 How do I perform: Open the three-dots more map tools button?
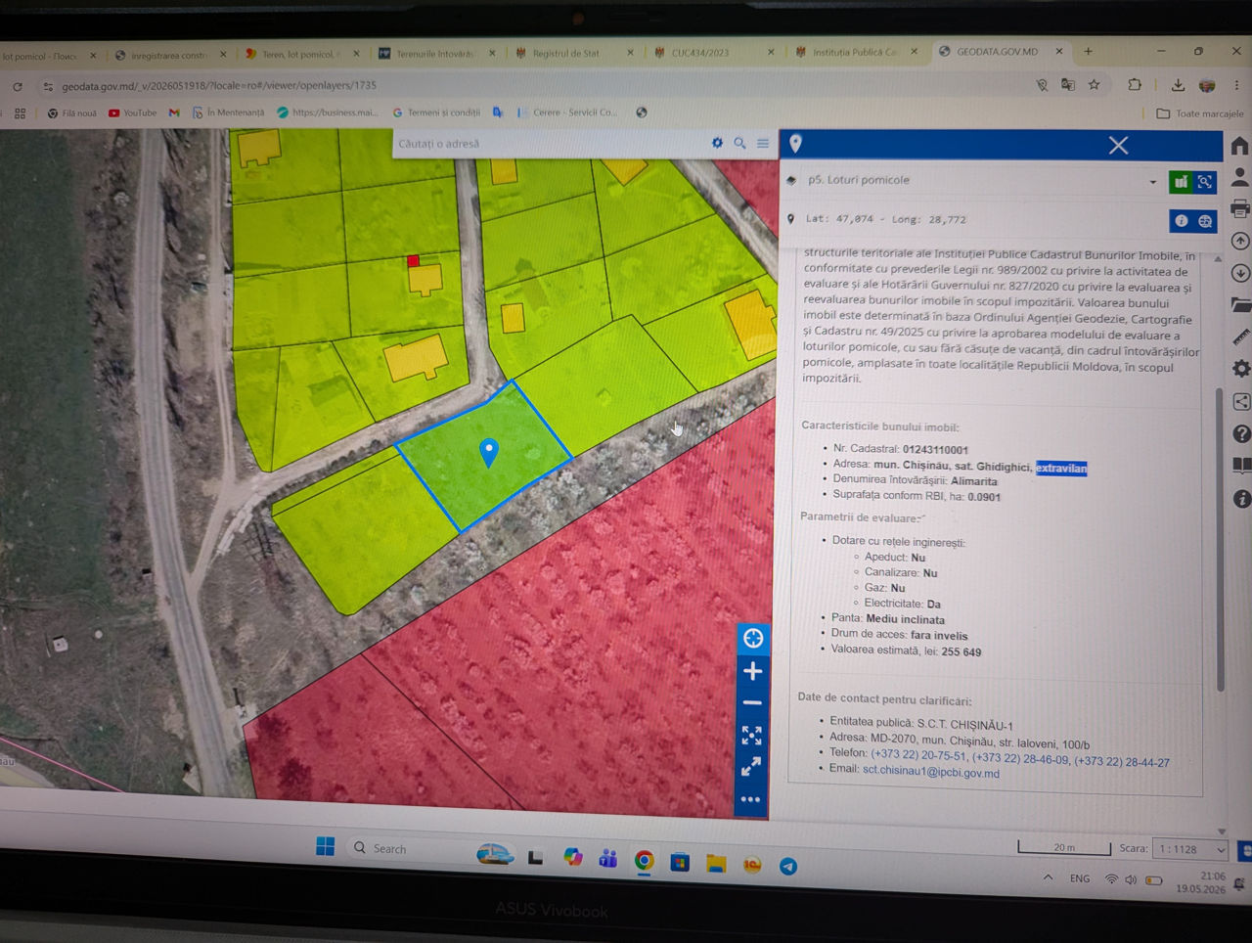click(750, 800)
